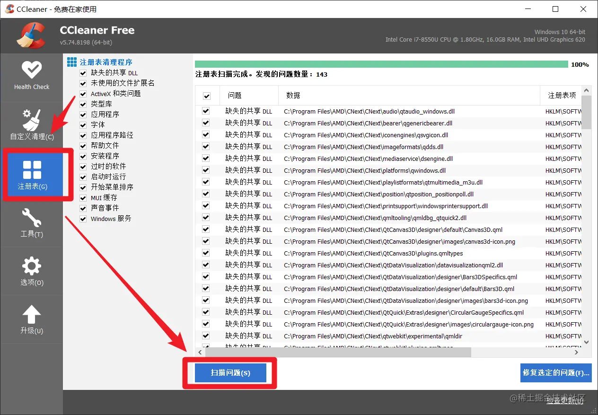Select the windowsprintersupport.dll path entry

(386, 206)
